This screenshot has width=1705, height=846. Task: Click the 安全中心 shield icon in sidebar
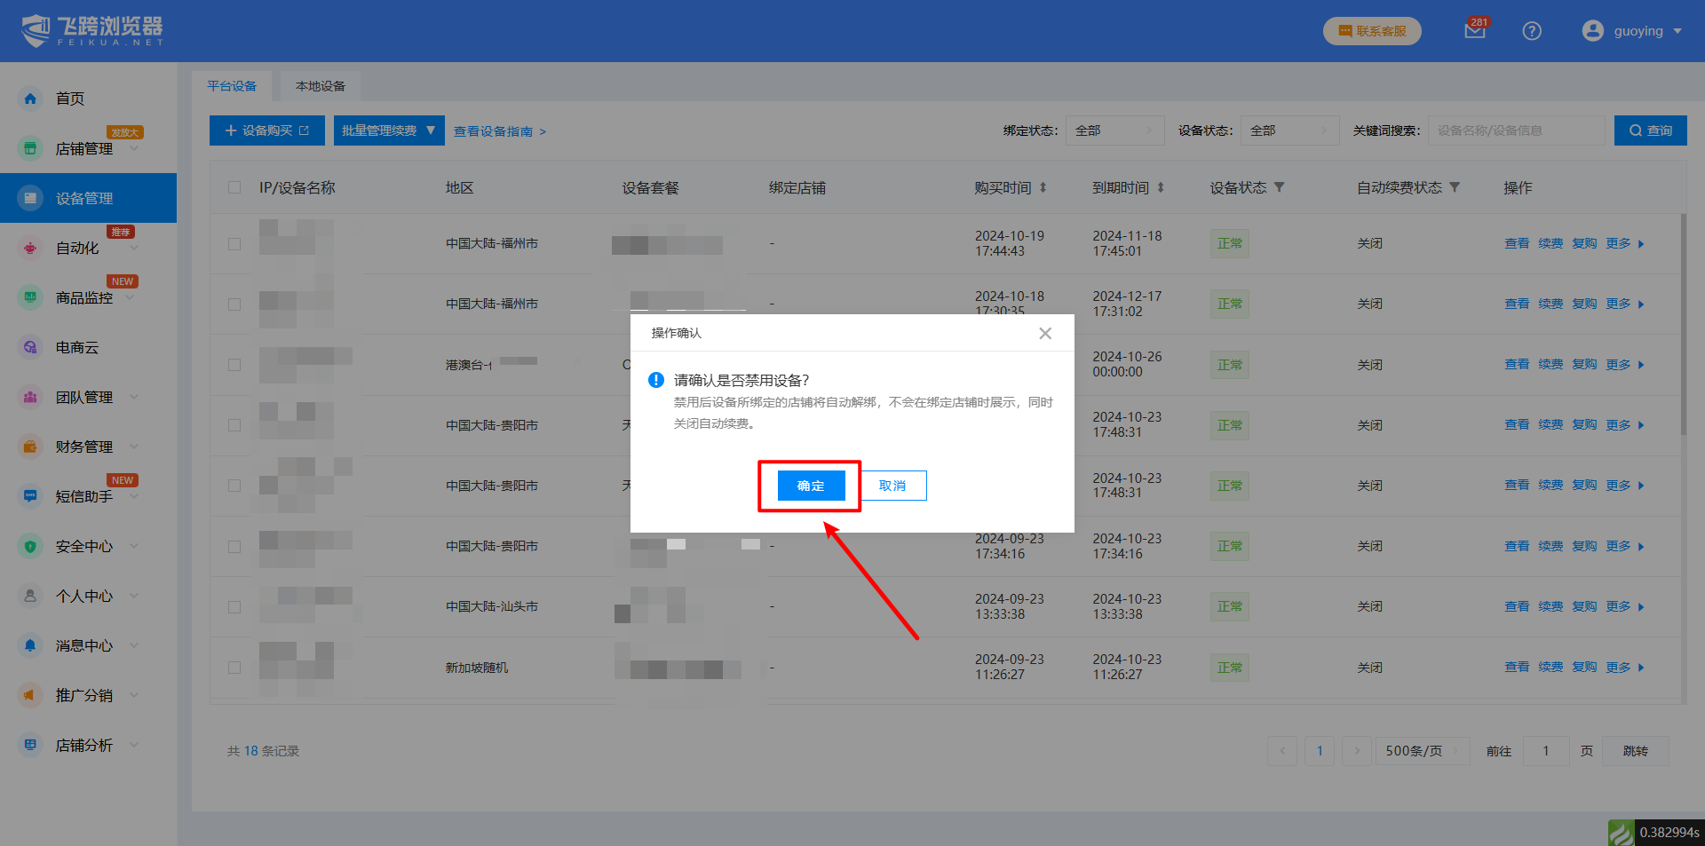pos(30,546)
